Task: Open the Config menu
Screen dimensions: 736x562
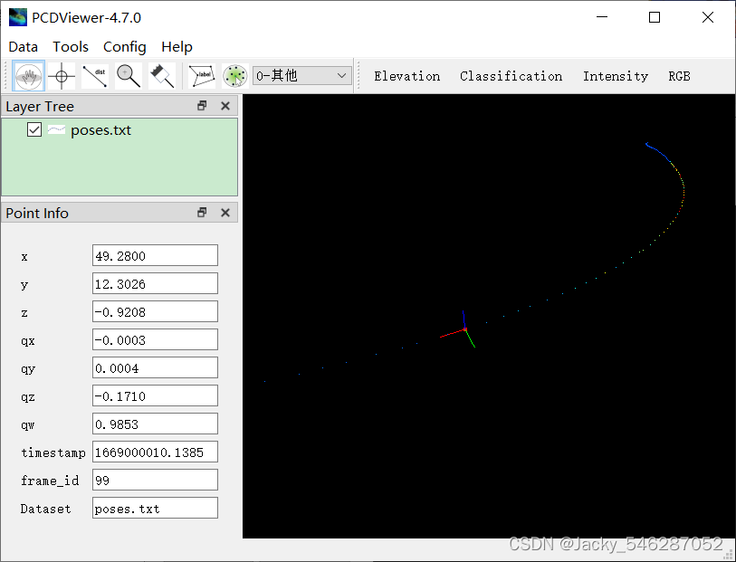Action: click(124, 47)
